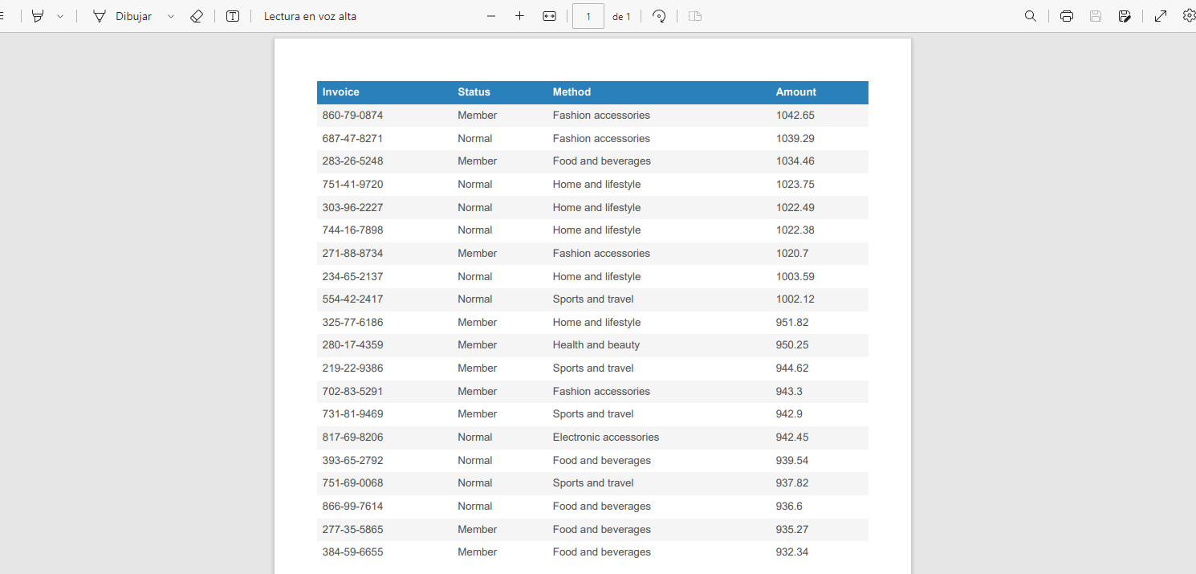
Task: Select invoice number 234-65-2137
Action: point(352,277)
